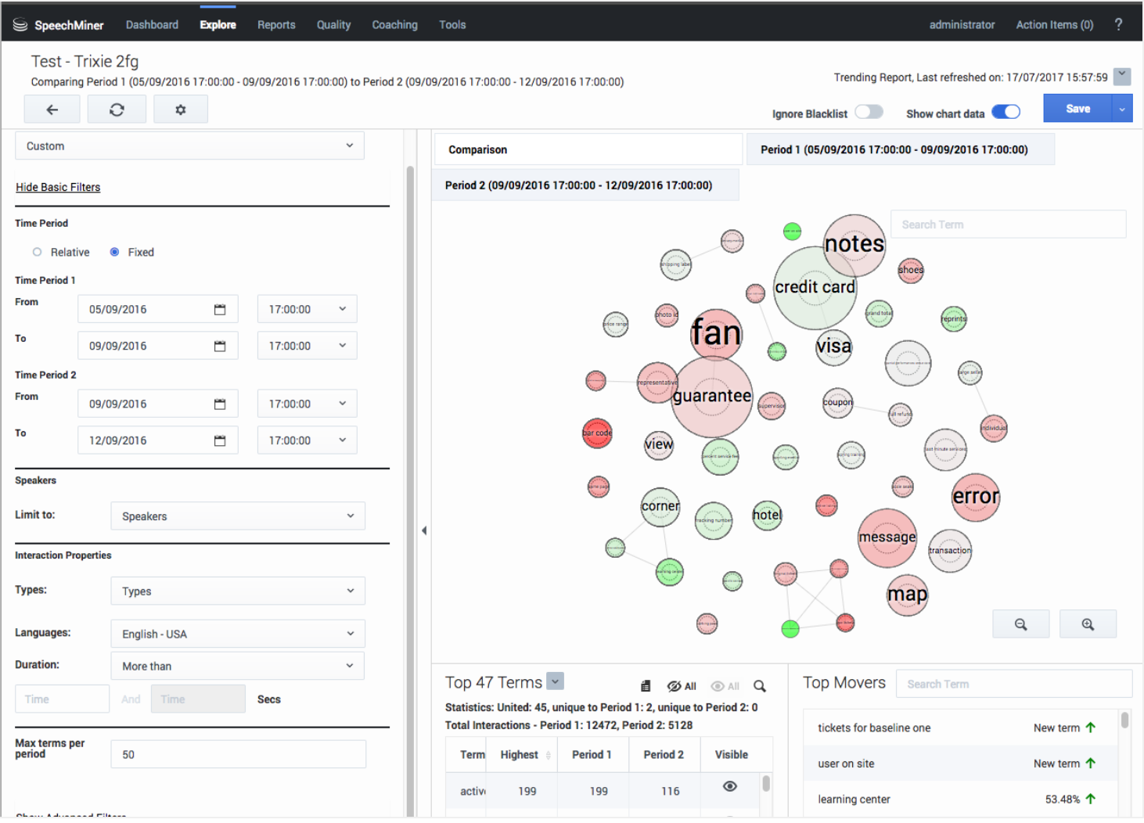Click the Top Terms magnifier search icon
The width and height of the screenshot is (1144, 823).
click(759, 686)
